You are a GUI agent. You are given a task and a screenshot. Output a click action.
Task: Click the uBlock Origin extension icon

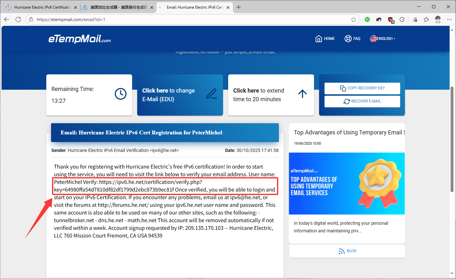click(x=391, y=20)
